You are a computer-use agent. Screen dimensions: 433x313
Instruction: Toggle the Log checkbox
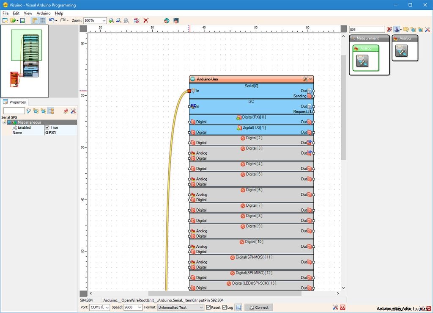pyautogui.click(x=225, y=307)
